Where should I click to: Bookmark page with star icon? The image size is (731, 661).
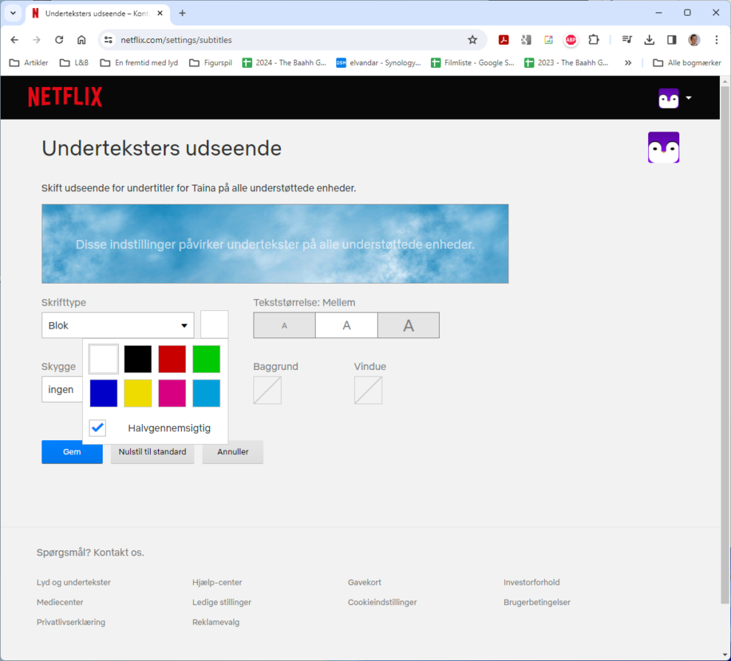[472, 40]
